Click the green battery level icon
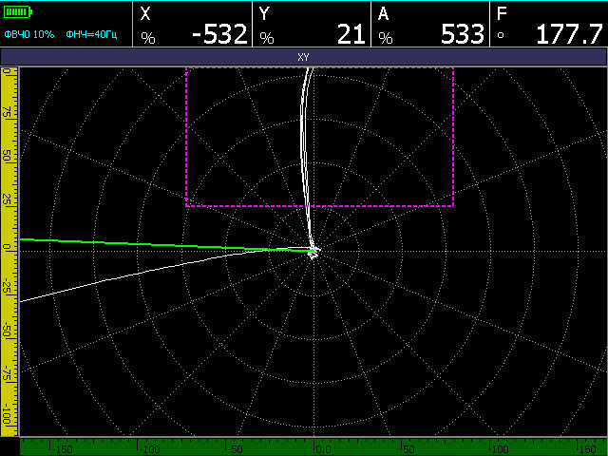The width and height of the screenshot is (608, 456). point(17,12)
